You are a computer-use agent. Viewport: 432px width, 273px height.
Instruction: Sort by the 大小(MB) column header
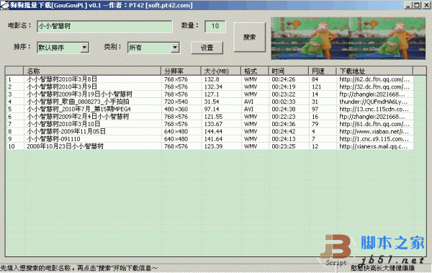221,71
